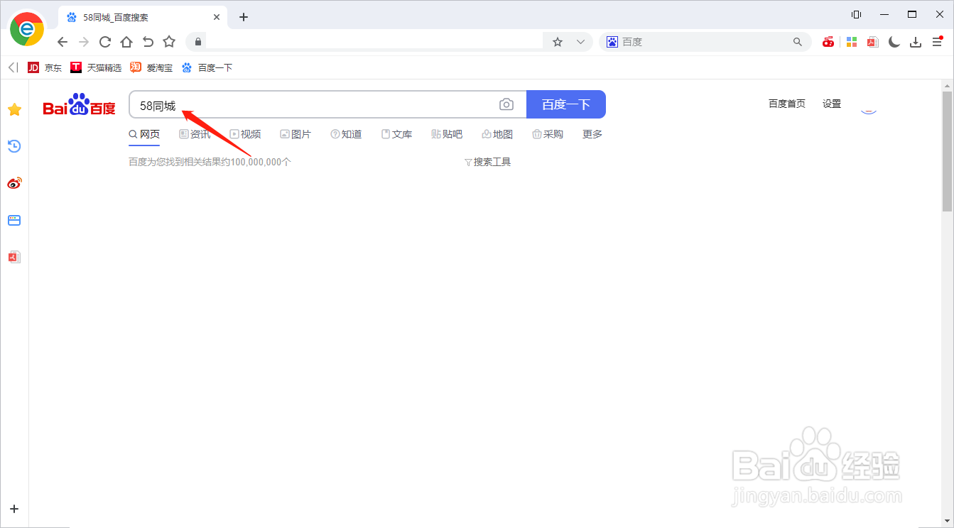Click the lock icon in address bar

pos(198,42)
